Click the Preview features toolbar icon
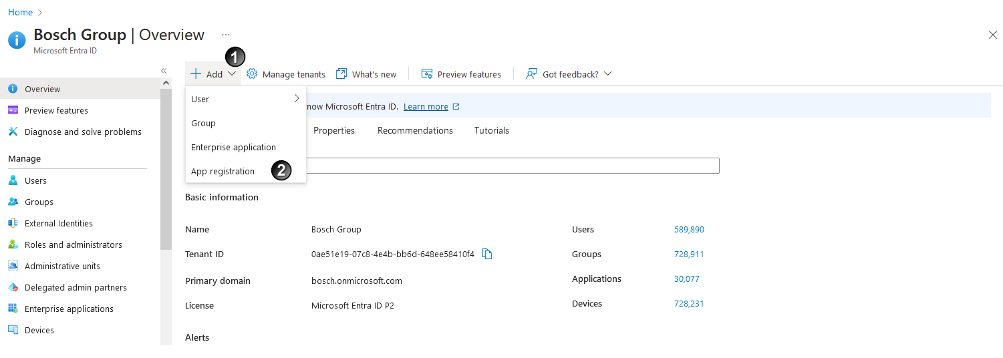This screenshot has height=358, width=1003. point(427,73)
